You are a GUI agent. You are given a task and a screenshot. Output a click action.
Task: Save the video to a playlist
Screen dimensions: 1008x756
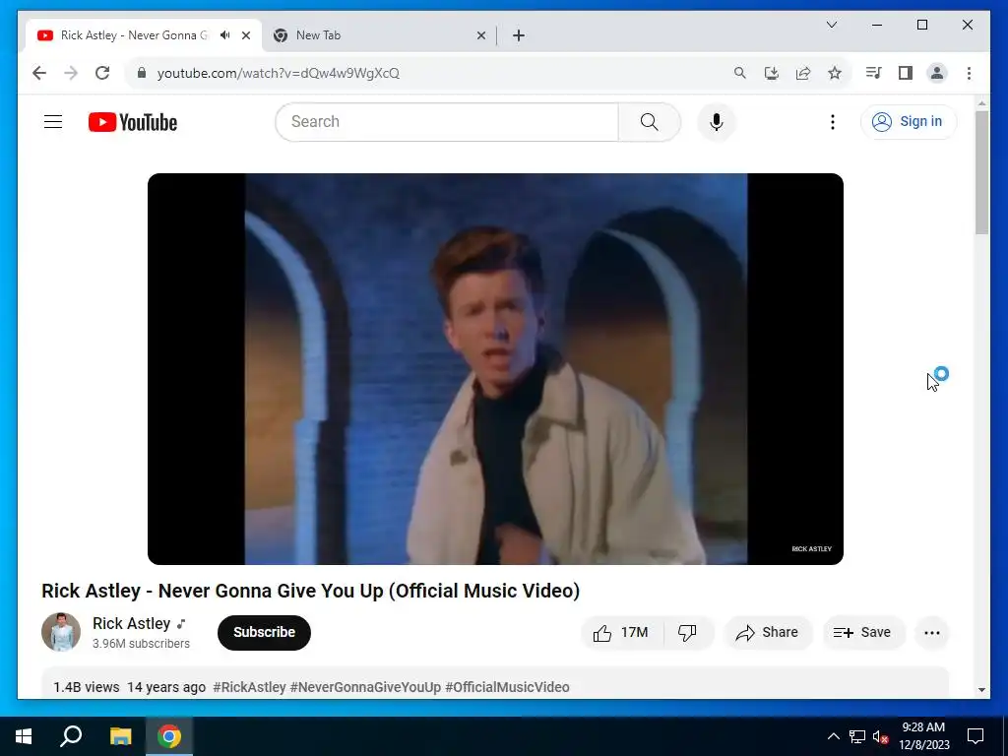coord(862,633)
